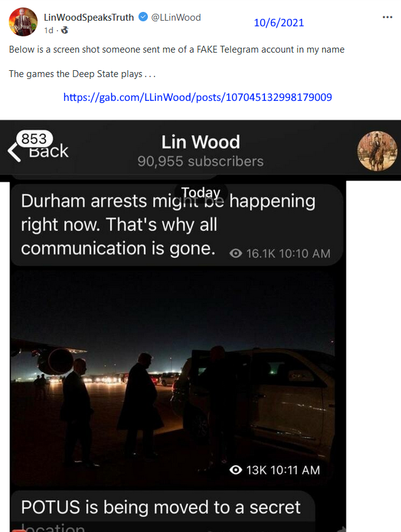Tap the Lin Wood channel title
Image resolution: width=401 pixels, height=532 pixels.
click(x=200, y=142)
